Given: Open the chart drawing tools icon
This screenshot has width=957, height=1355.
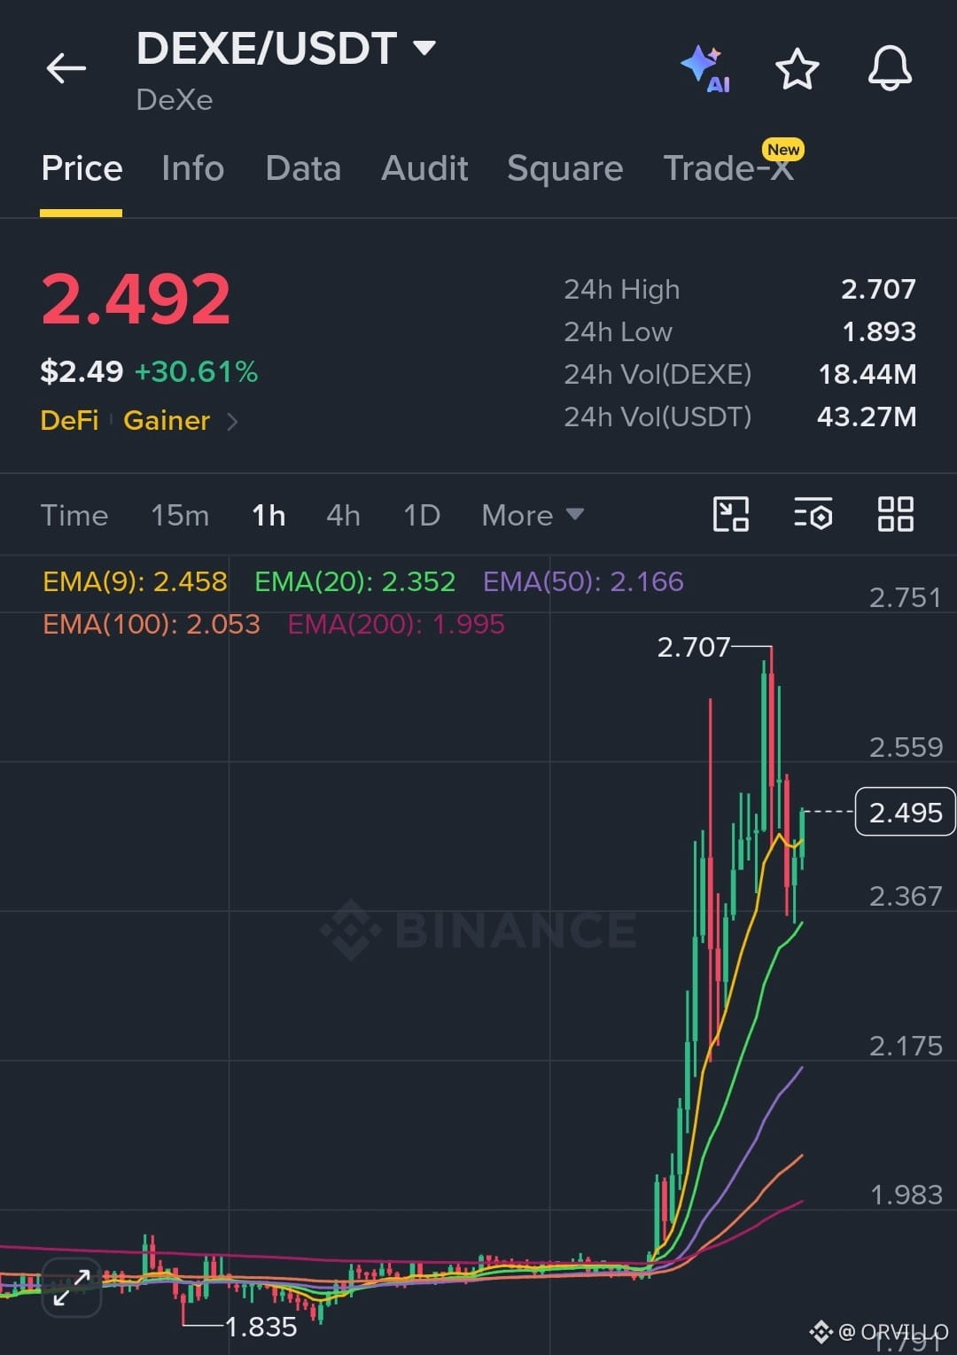Looking at the screenshot, I should tap(731, 514).
